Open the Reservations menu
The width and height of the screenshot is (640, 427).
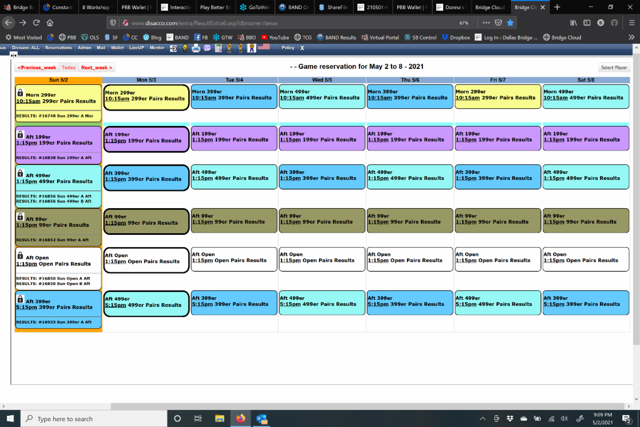pos(59,48)
